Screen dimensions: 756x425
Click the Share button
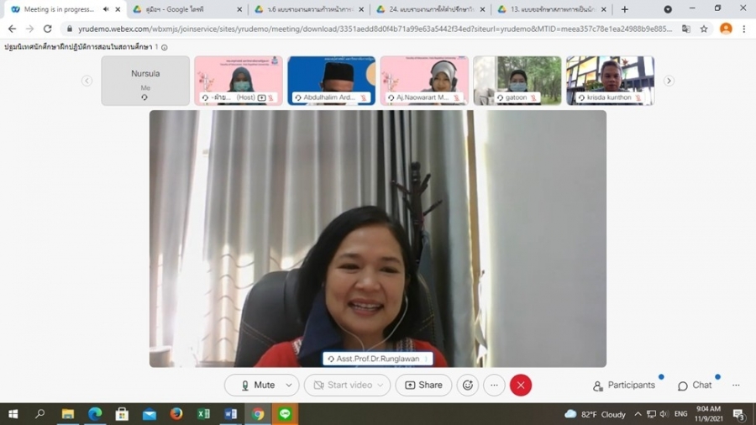point(423,385)
